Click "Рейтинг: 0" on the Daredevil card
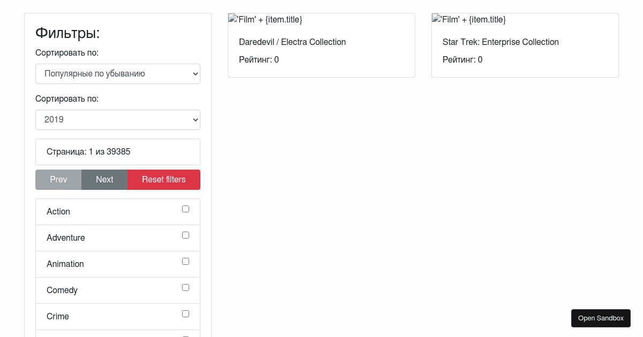This screenshot has height=337, width=643. click(259, 59)
